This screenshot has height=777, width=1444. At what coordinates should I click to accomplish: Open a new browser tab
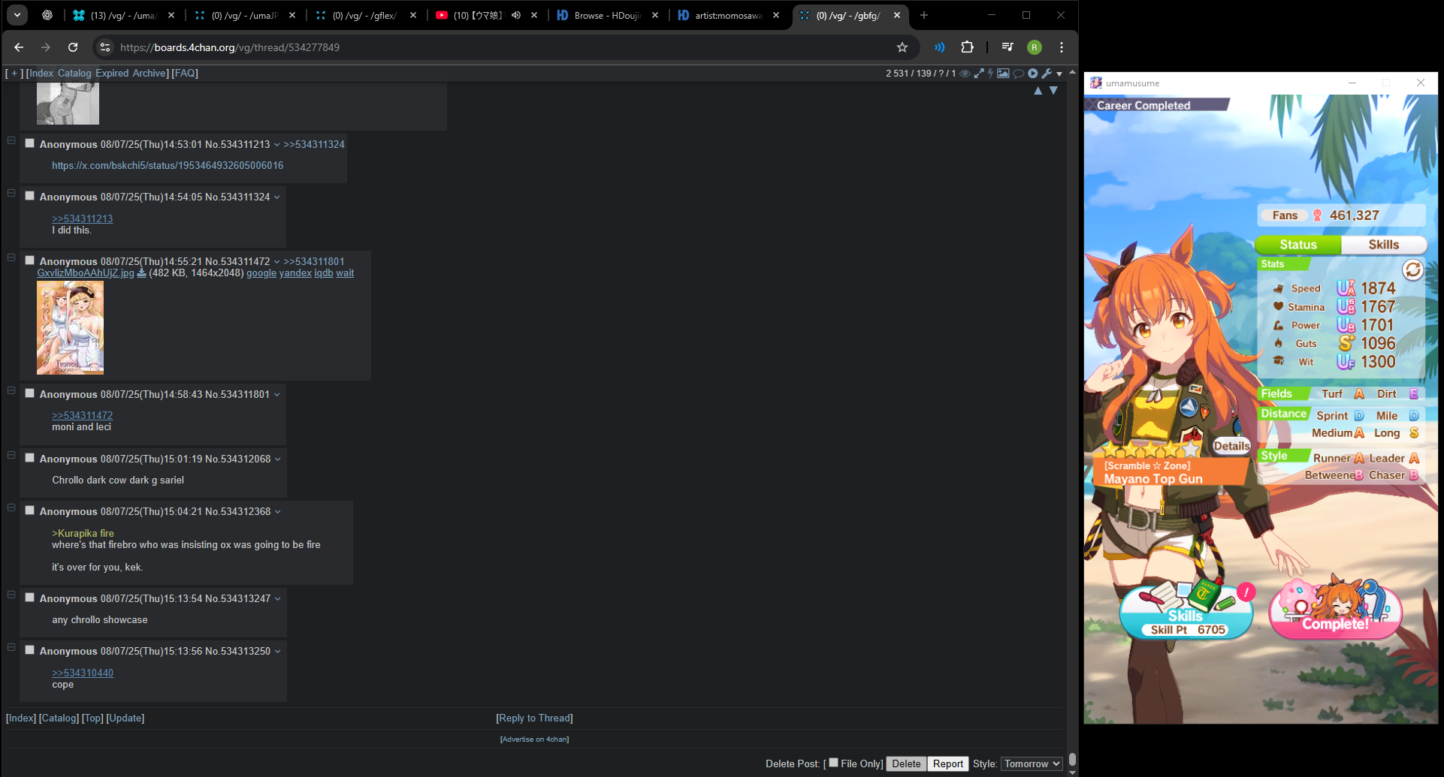point(924,15)
